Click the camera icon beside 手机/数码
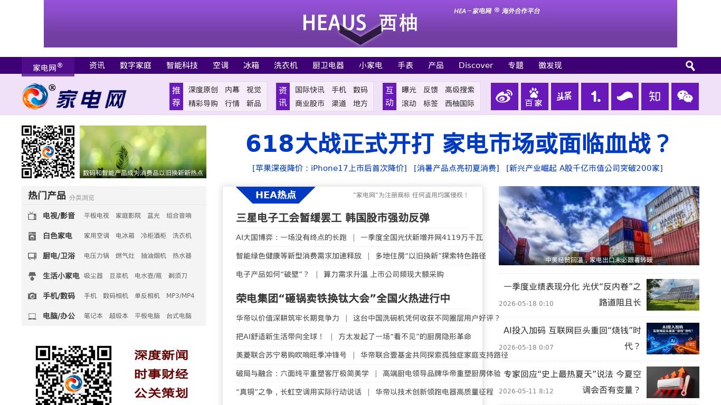 (32, 296)
